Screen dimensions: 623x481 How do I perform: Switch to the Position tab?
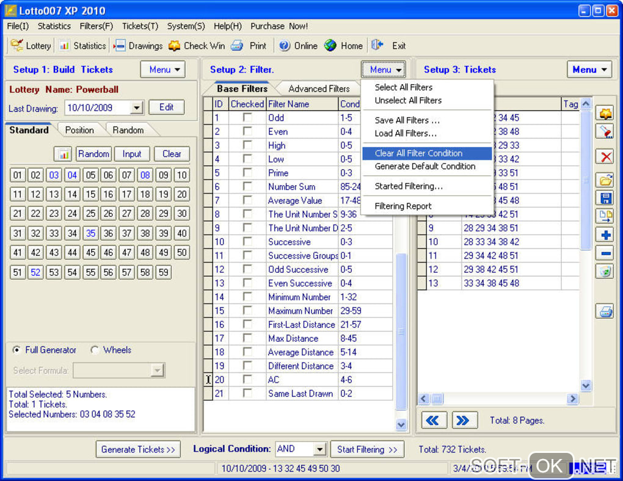pos(79,130)
